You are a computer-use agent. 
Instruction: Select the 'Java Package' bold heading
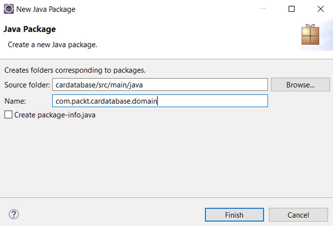coord(29,29)
